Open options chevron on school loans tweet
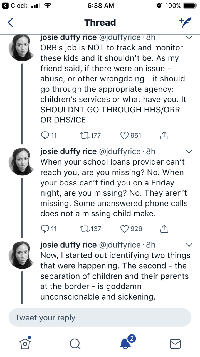The height and width of the screenshot is (357, 200). [189, 152]
